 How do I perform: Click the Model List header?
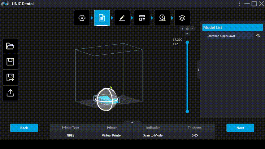[232, 27]
